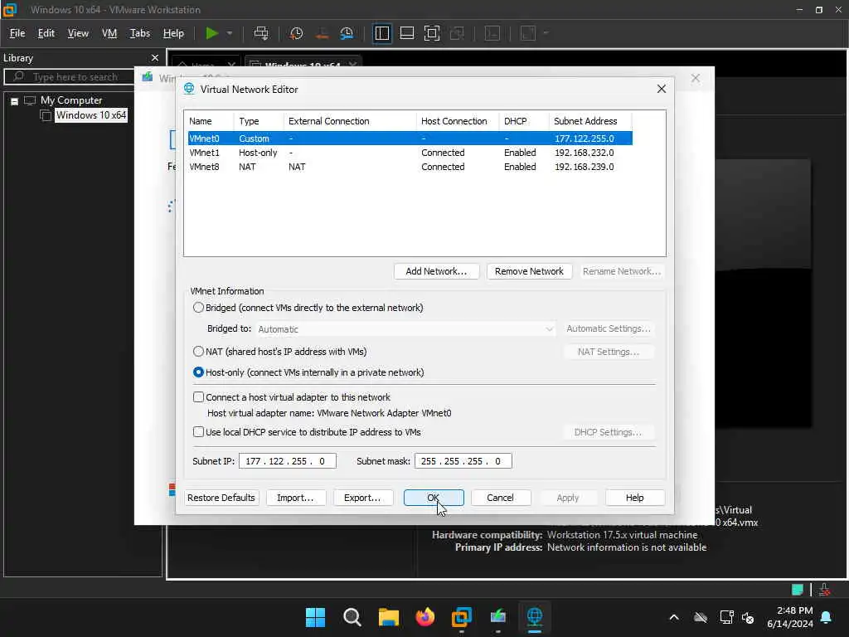849x637 pixels.
Task: Select My Computer in the Library
Action: point(71,100)
